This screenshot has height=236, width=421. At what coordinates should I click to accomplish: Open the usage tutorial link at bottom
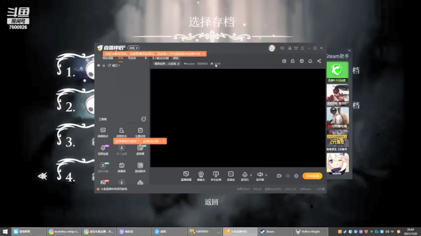click(x=114, y=189)
